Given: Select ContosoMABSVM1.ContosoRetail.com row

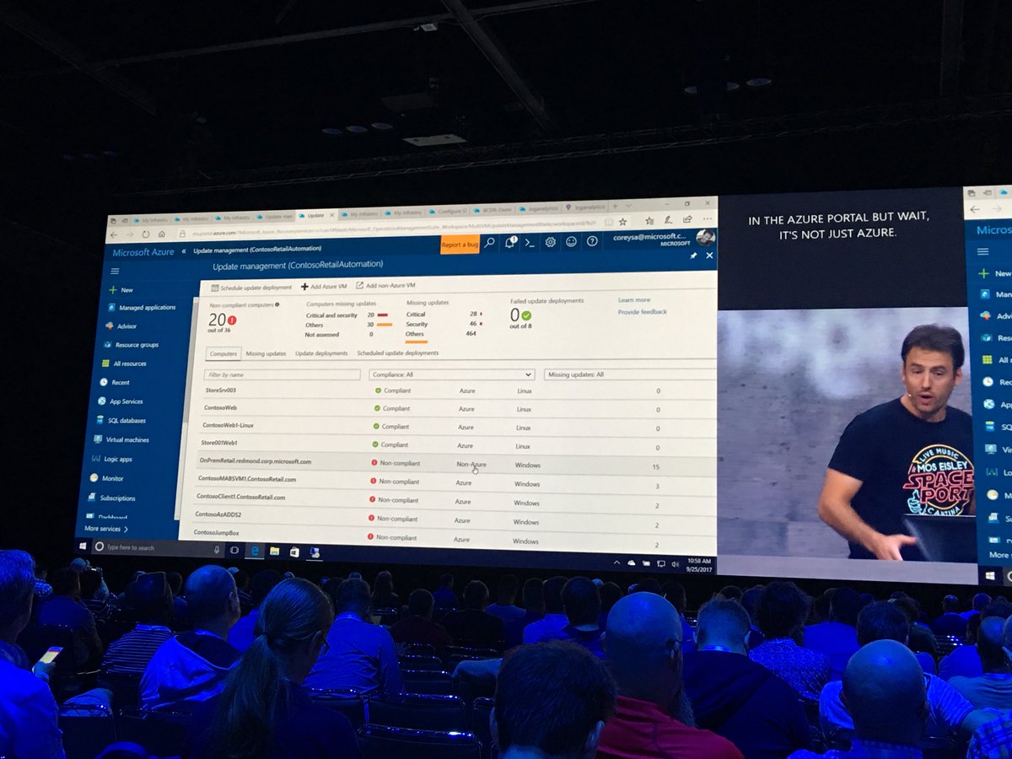Looking at the screenshot, I should [x=455, y=482].
